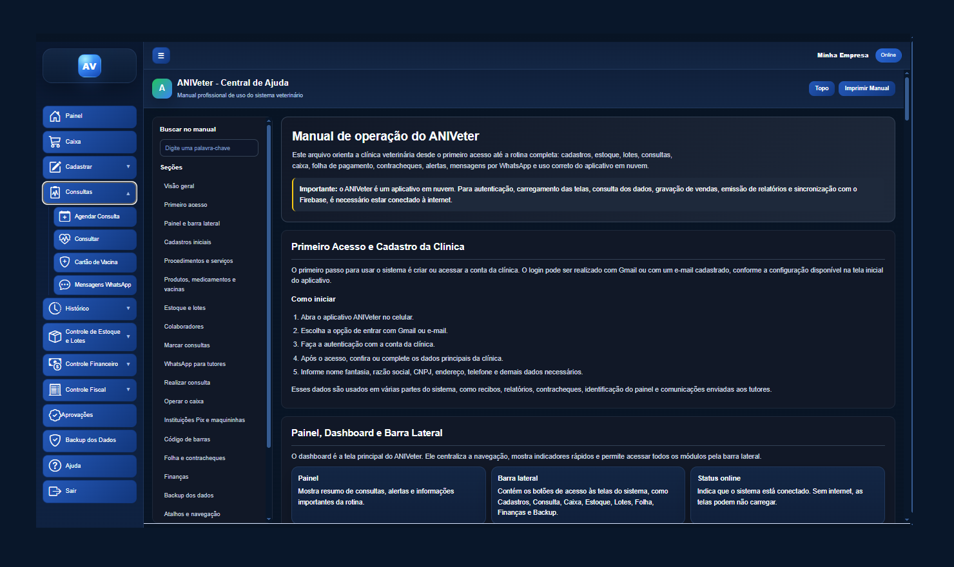Click the Sair logout button label
Screen dimensions: 954x567
click(71, 491)
